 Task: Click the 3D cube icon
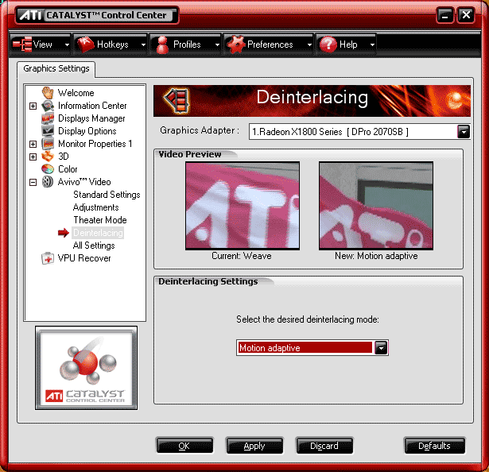[48, 157]
